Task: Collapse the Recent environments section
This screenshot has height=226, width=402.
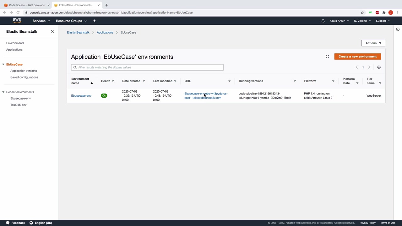Action: point(3,92)
